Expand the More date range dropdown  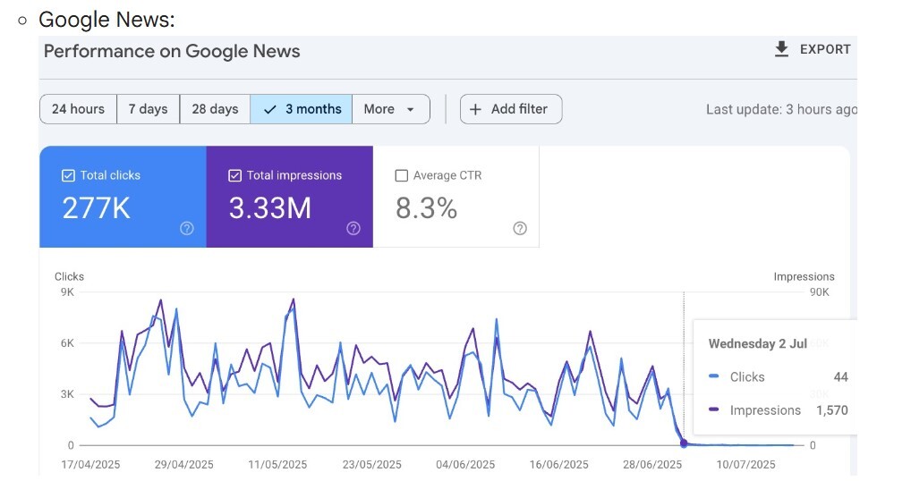point(391,109)
